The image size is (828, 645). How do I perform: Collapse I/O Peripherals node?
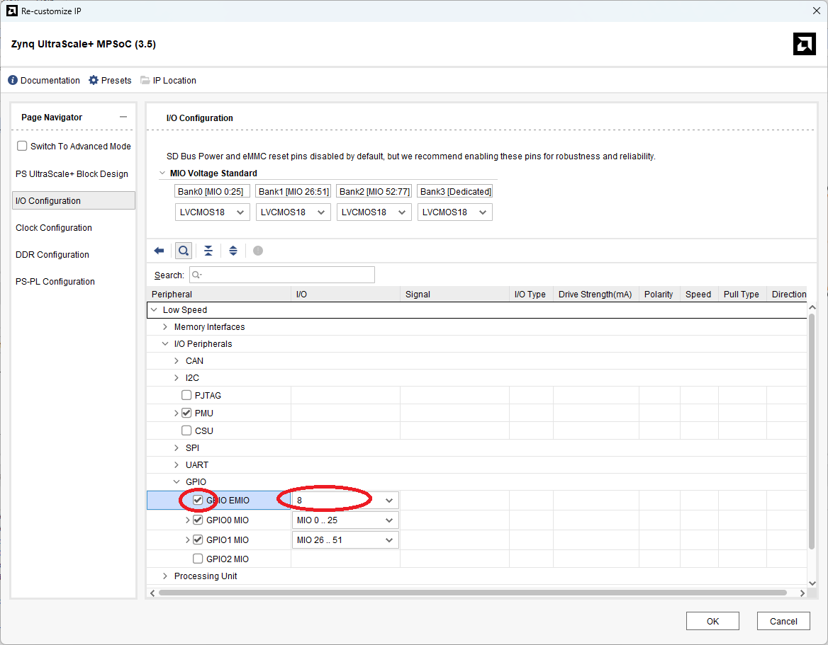coord(165,344)
